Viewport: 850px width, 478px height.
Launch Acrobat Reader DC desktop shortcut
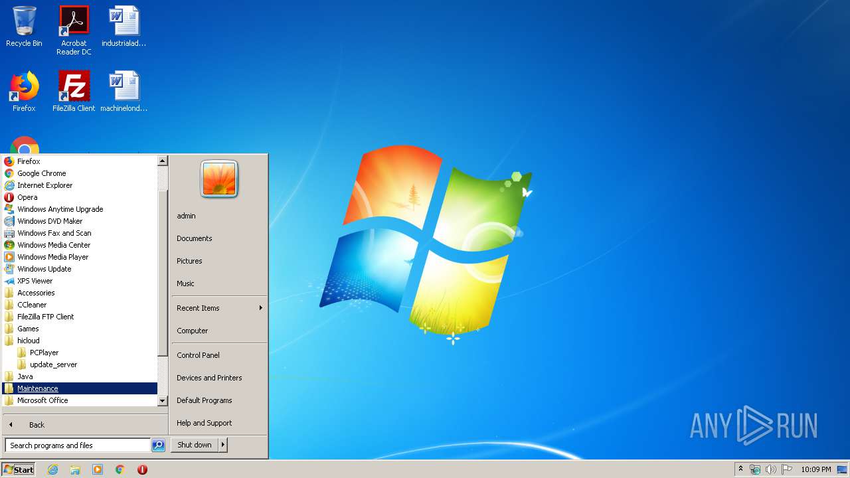[x=74, y=30]
